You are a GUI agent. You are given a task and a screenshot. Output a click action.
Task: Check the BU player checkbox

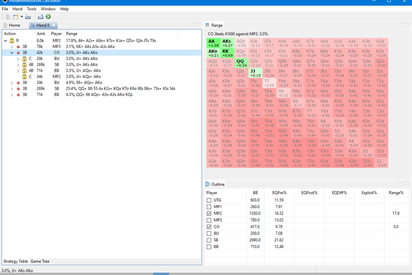(209, 233)
